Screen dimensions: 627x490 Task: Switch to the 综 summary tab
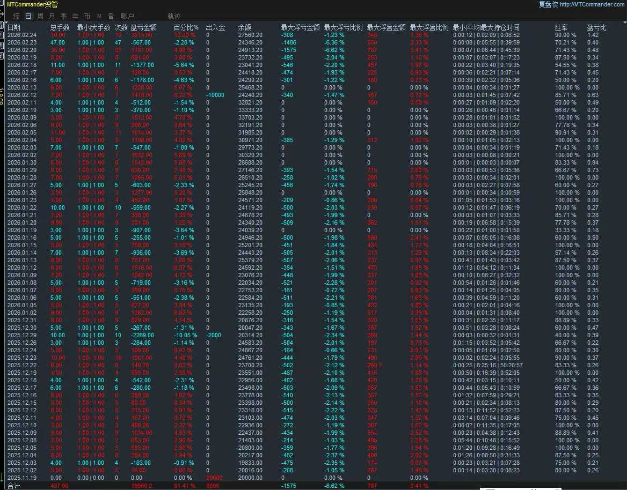click(x=17, y=17)
